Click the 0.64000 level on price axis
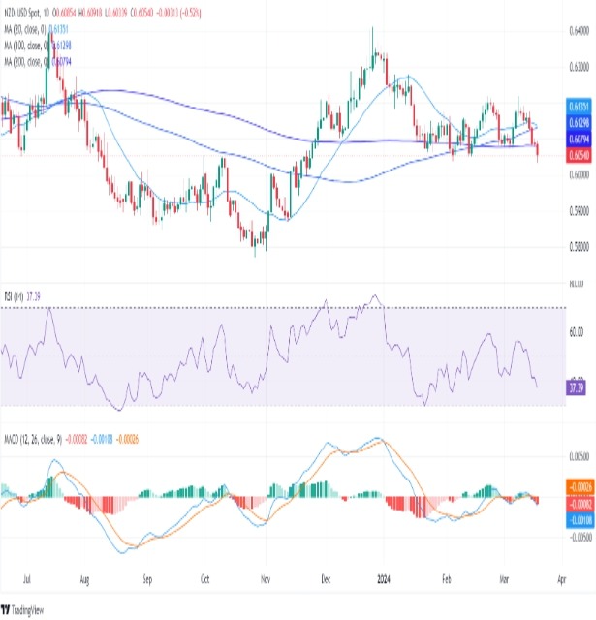The image size is (596, 620). pyautogui.click(x=578, y=30)
